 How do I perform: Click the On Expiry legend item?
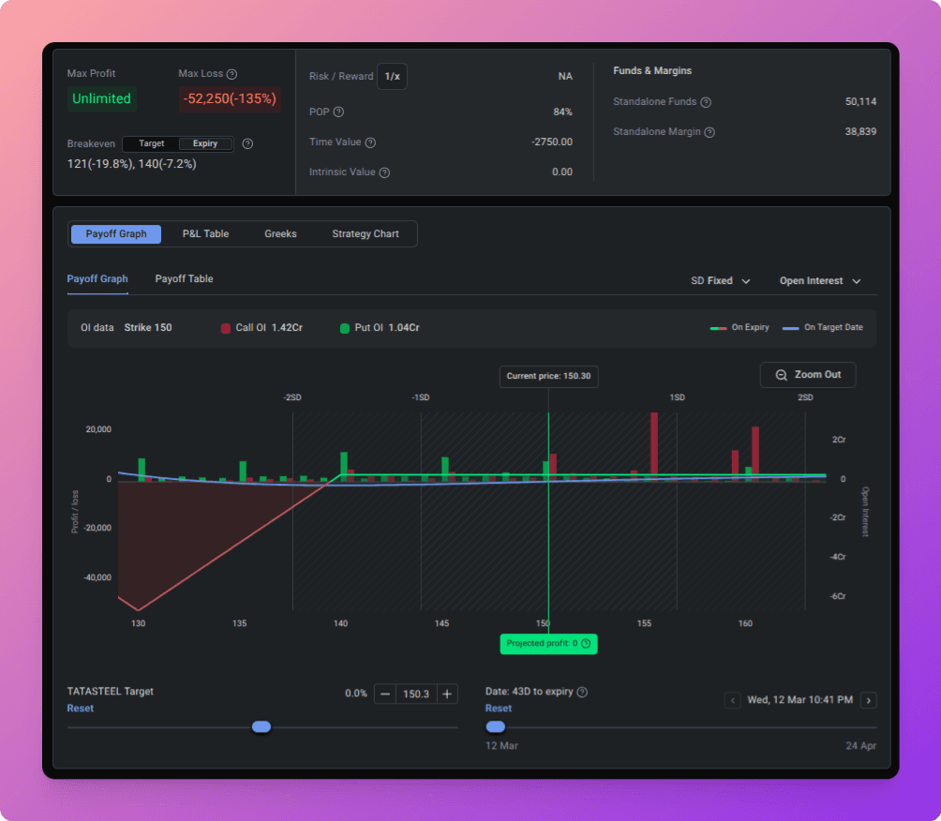(x=739, y=328)
